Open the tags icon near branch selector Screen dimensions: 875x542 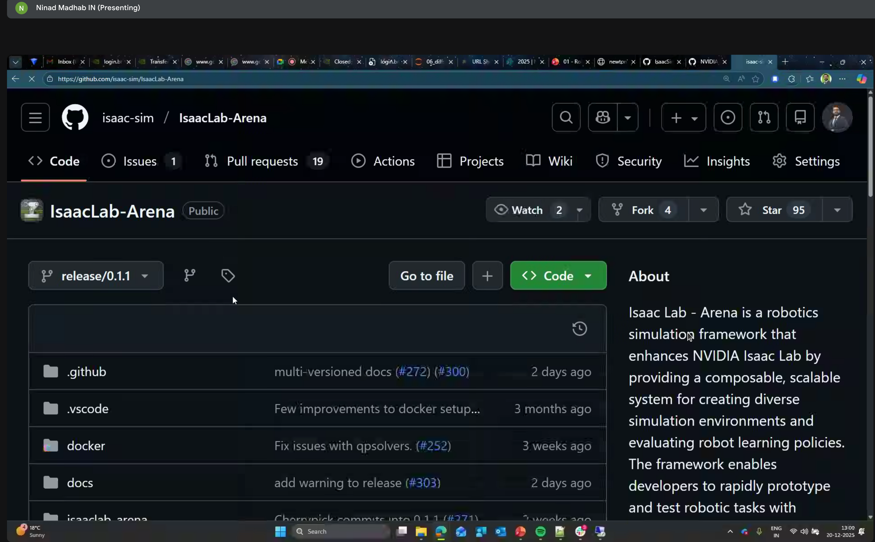pos(228,275)
